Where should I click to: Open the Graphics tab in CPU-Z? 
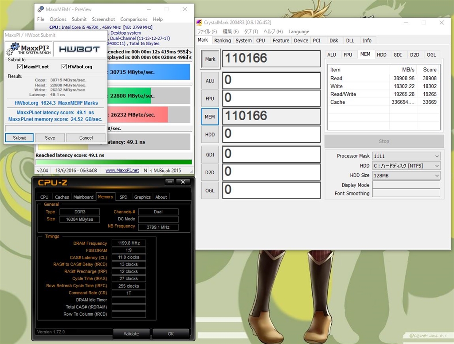(142, 197)
